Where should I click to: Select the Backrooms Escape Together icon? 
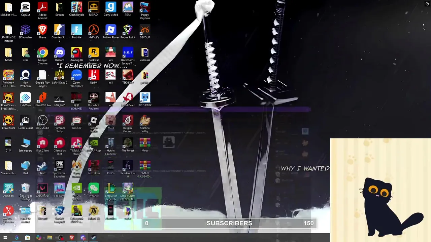click(x=128, y=56)
